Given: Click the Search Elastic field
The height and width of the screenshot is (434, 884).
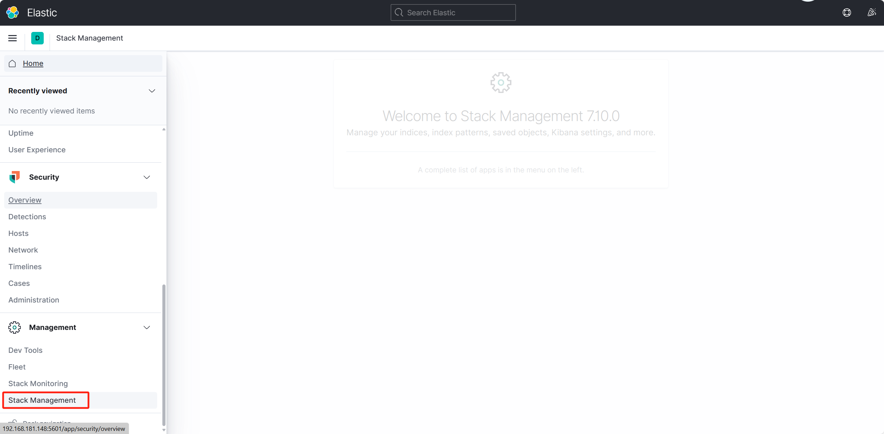Looking at the screenshot, I should (453, 12).
